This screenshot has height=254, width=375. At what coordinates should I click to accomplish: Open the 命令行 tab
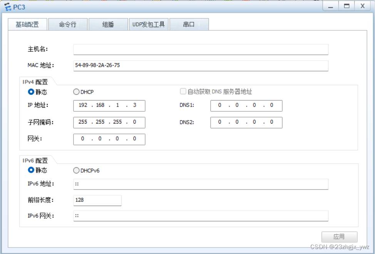click(68, 24)
